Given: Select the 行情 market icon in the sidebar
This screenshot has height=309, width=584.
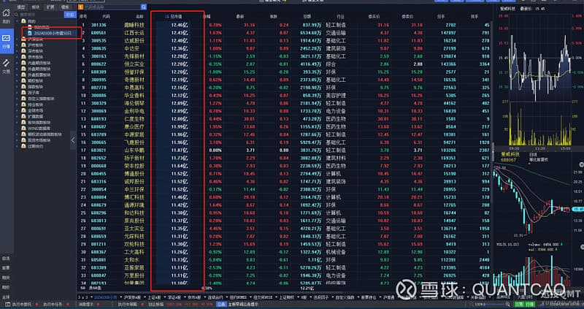Looking at the screenshot, I should (x=7, y=41).
